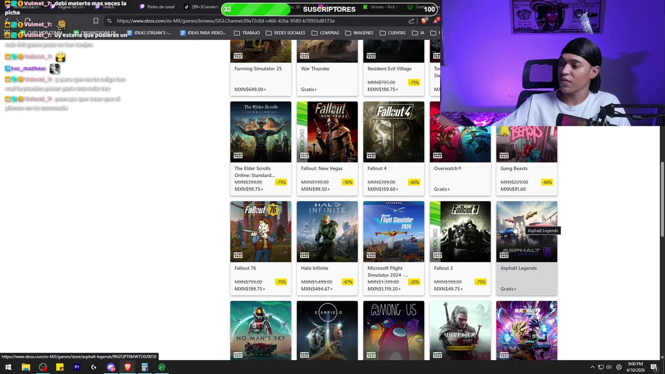Screen dimensions: 665x374
Task: Open the IA bookmarks folder
Action: point(418,33)
